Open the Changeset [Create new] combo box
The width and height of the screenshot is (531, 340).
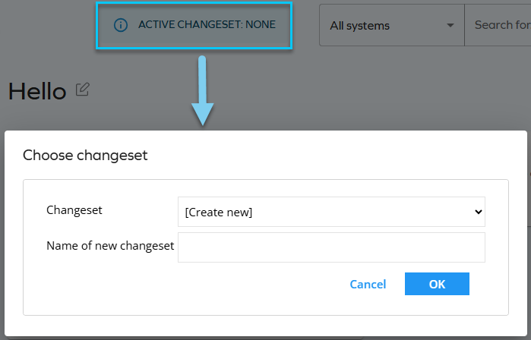(331, 212)
